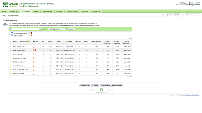Open the Estudiantes tab
The image size is (202, 113).
tap(26, 11)
